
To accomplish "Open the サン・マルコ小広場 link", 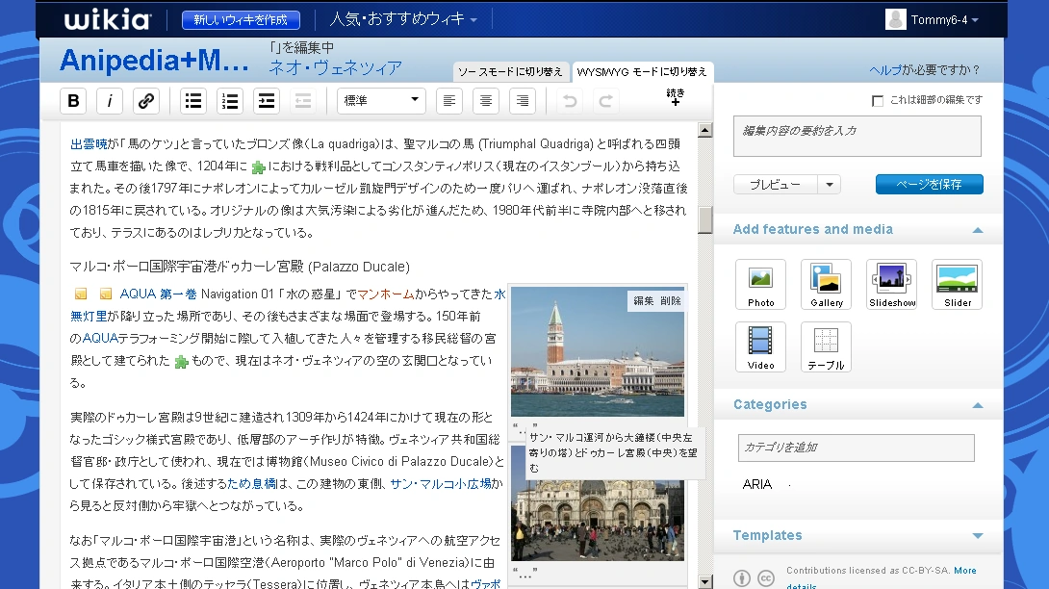I will tap(441, 483).
